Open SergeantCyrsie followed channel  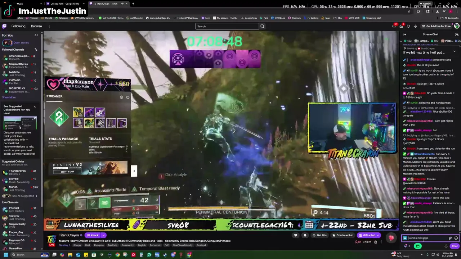[x=20, y=65]
